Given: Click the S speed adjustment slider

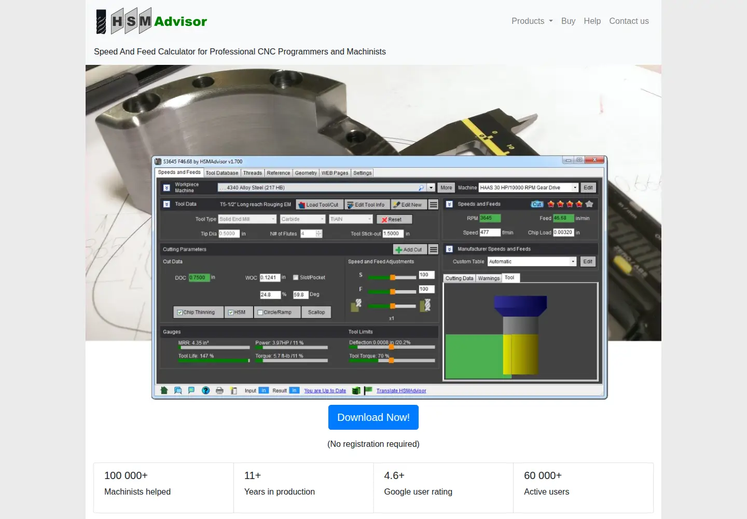Looking at the screenshot, I should pyautogui.click(x=392, y=278).
